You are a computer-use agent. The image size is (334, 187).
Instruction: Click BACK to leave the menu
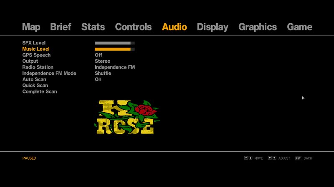pyautogui.click(x=308, y=158)
